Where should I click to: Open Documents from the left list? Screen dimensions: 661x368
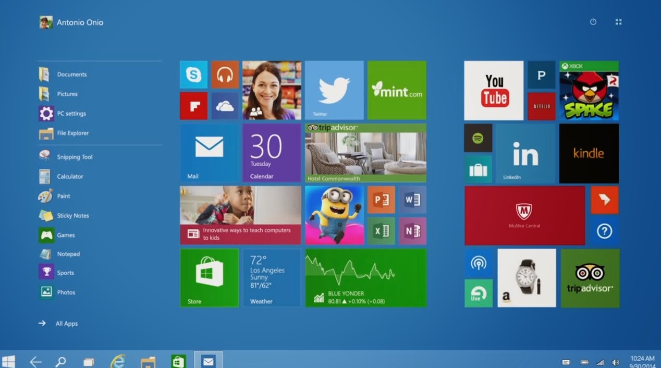coord(64,75)
